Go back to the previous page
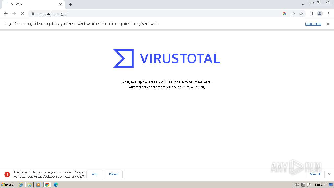 (x=6, y=14)
